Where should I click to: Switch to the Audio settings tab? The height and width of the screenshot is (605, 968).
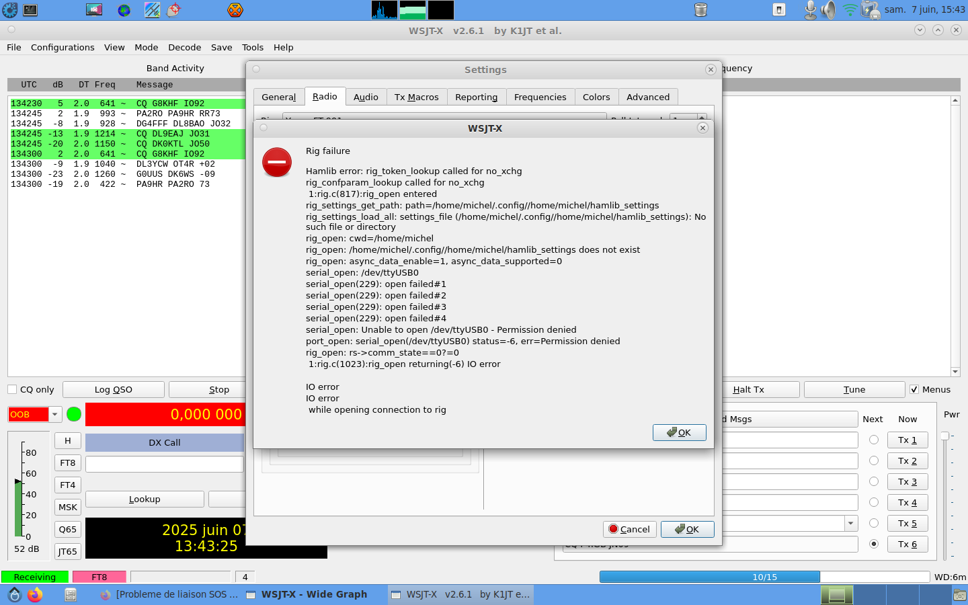(366, 97)
